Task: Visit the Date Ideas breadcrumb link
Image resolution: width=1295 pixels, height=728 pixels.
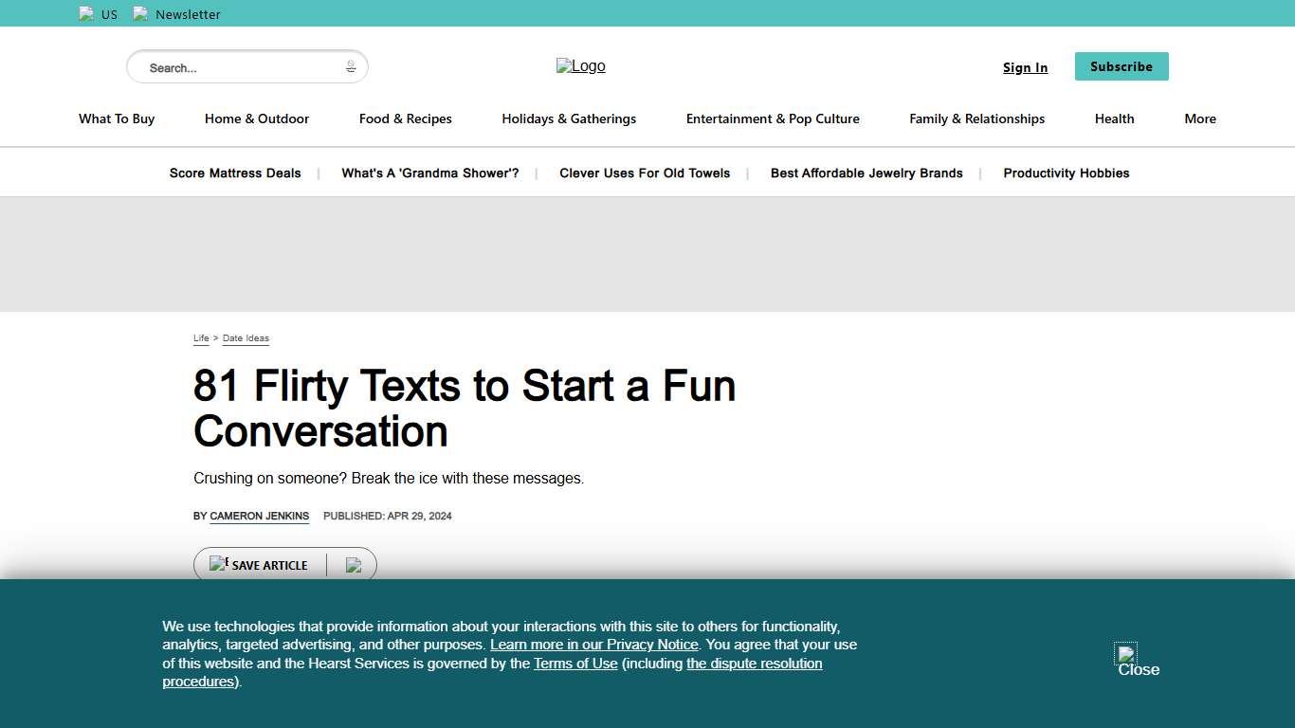Action: coord(246,338)
